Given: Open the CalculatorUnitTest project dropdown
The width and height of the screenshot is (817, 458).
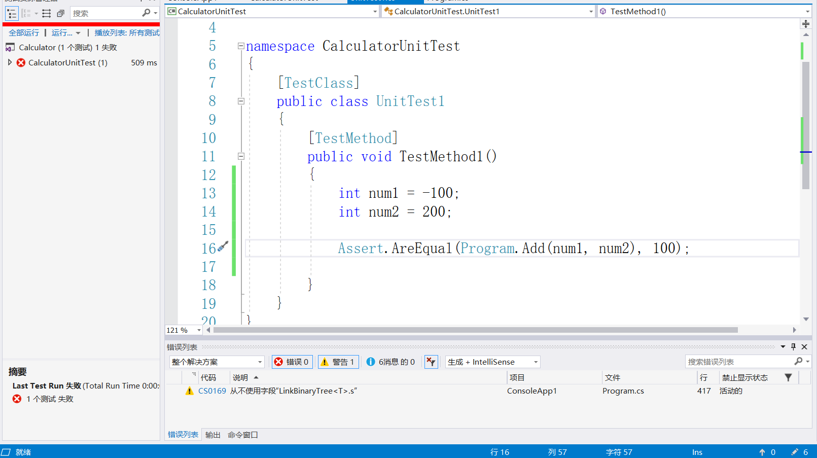Looking at the screenshot, I should [375, 12].
